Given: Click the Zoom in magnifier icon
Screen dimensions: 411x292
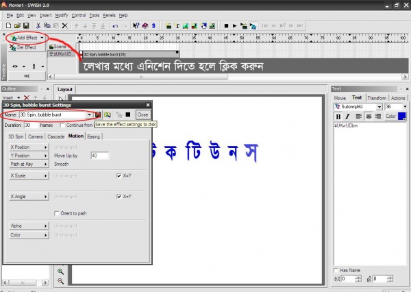Looking at the screenshot, I should [x=60, y=271].
